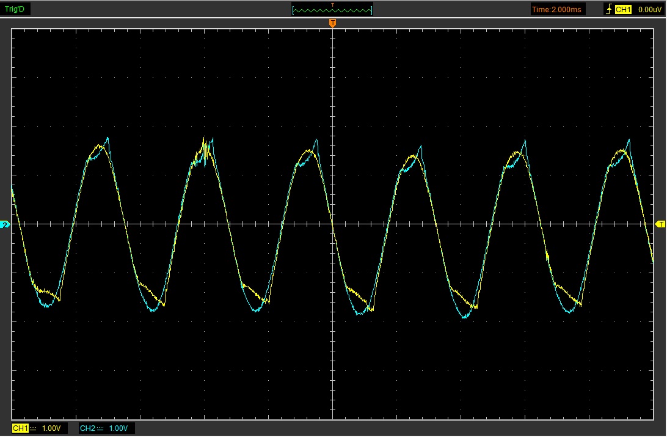Image resolution: width=667 pixels, height=437 pixels.
Task: Click the 0.00uV trigger level value
Action: point(647,9)
